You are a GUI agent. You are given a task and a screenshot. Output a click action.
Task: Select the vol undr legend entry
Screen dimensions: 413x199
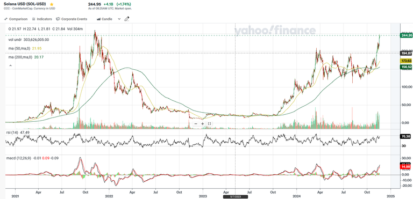coord(29,40)
